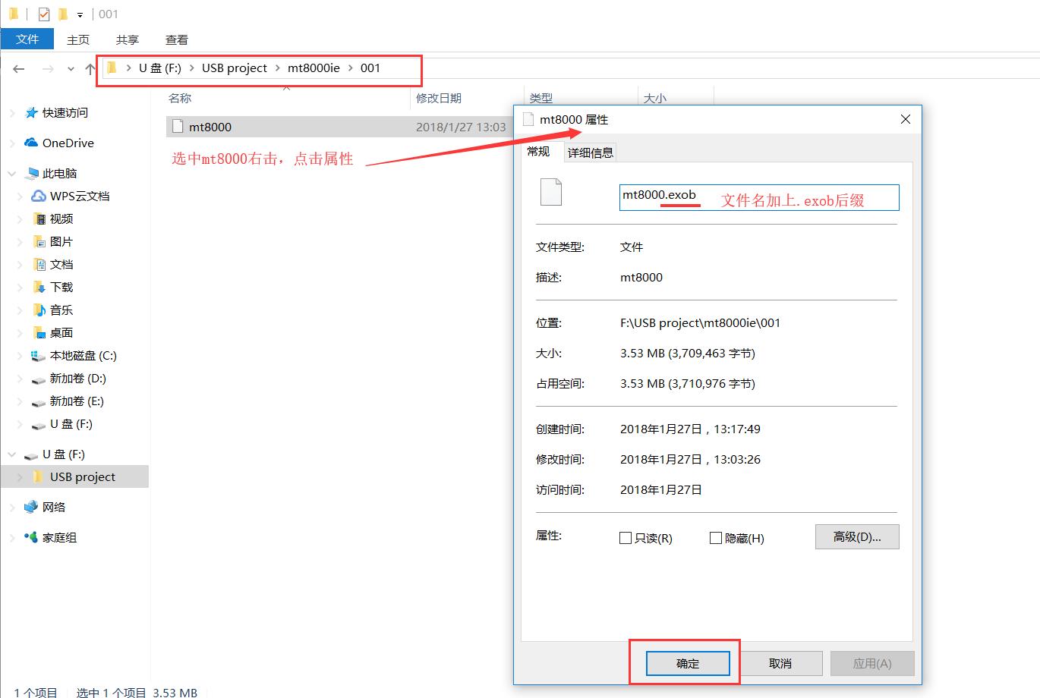
Task: Click the location value F:\USB project\mt8000ie\001
Action: [700, 322]
